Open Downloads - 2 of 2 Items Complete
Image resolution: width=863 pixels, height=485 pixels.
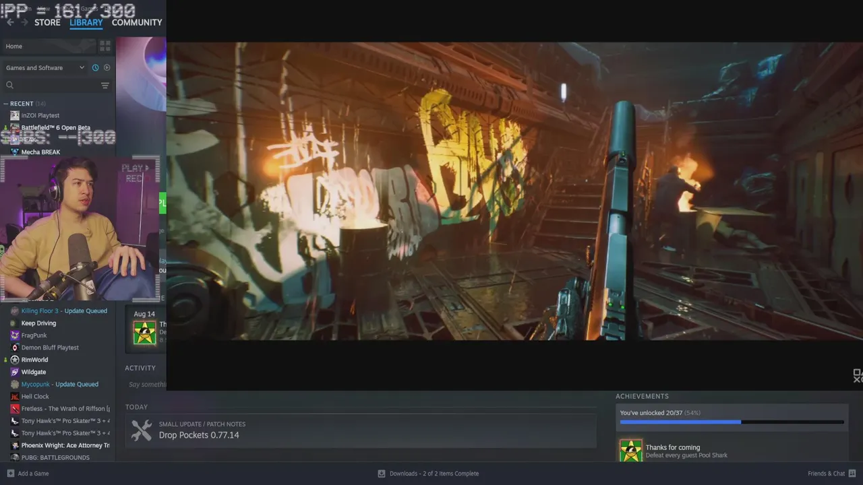(434, 474)
